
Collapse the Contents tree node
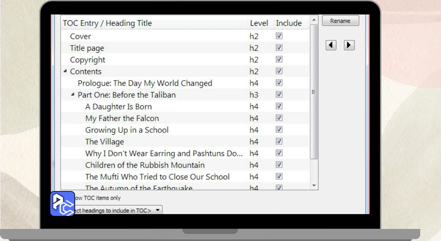[x=65, y=71]
